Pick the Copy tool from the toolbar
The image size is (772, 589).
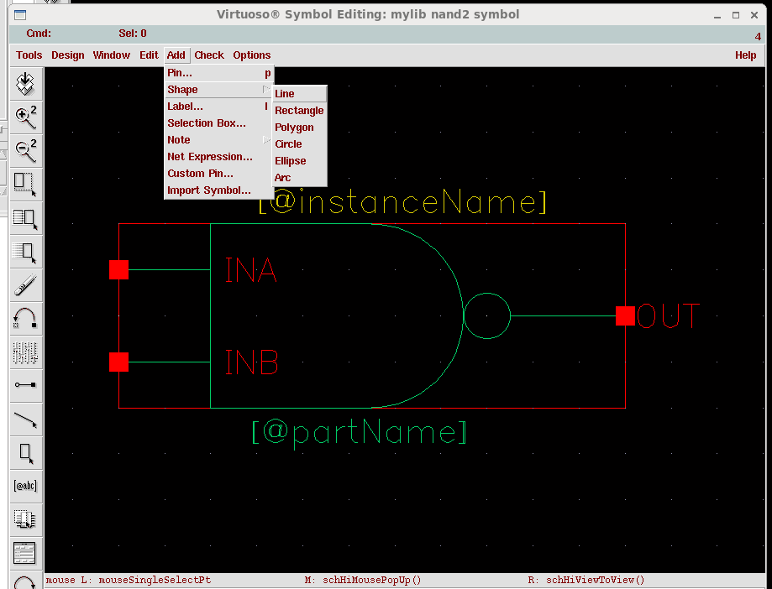pyautogui.click(x=25, y=219)
